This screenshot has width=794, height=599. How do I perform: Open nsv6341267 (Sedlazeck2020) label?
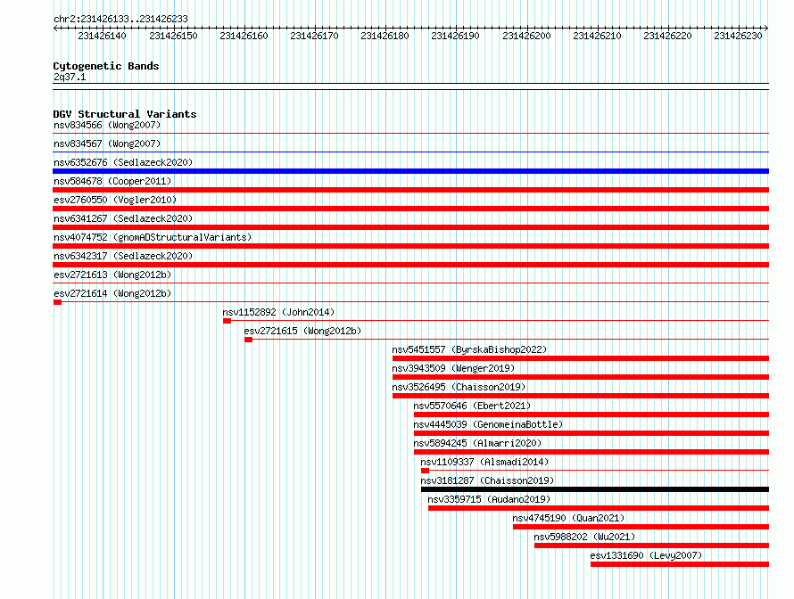pyautogui.click(x=123, y=218)
